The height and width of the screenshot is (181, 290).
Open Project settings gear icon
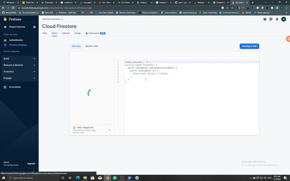[34, 27]
